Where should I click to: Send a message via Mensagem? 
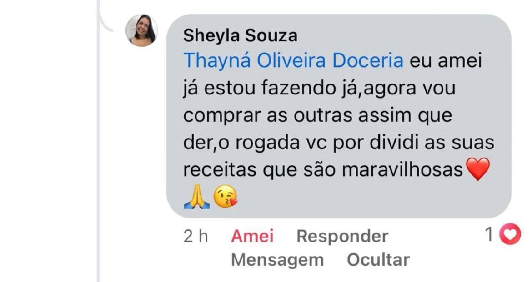coord(277,260)
